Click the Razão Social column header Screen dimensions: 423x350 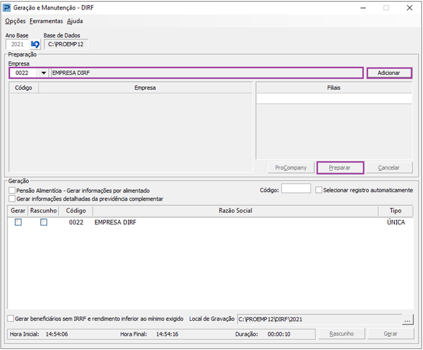pyautogui.click(x=235, y=211)
